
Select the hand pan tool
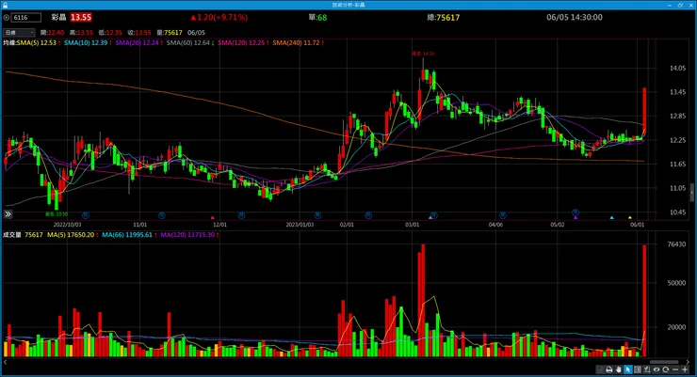(x=619, y=369)
